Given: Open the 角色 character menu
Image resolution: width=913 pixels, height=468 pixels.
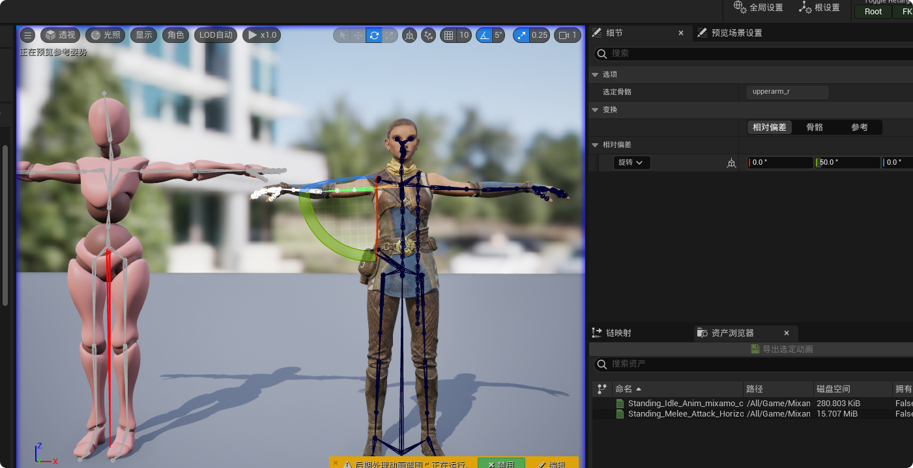Looking at the screenshot, I should [x=176, y=35].
